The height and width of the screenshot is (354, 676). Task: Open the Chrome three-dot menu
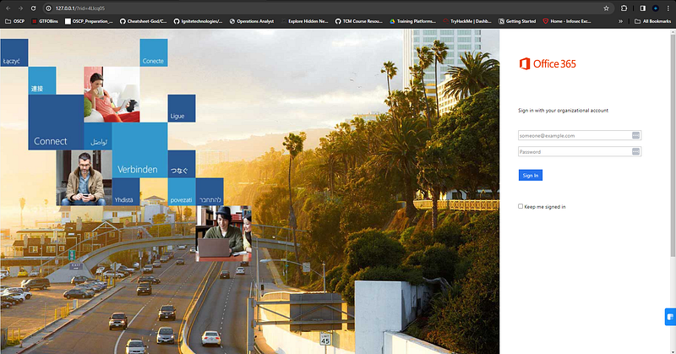tap(668, 8)
